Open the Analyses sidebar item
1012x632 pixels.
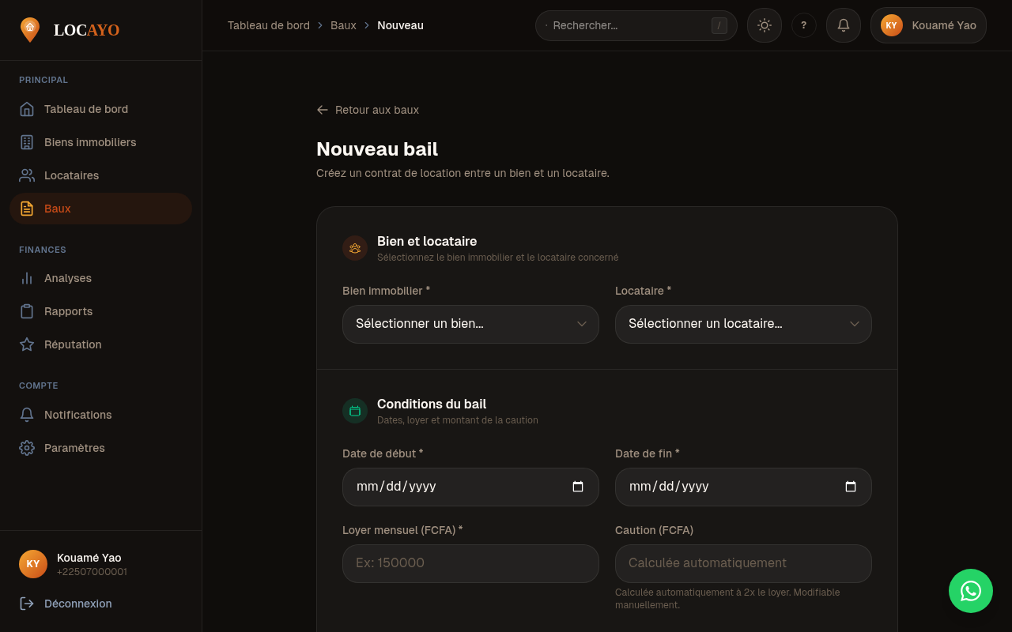68,278
